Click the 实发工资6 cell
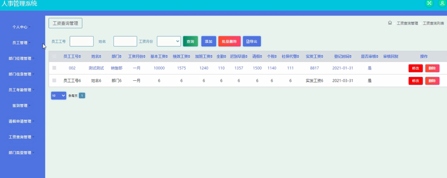Screen dimensions: 447x178 (314, 81)
